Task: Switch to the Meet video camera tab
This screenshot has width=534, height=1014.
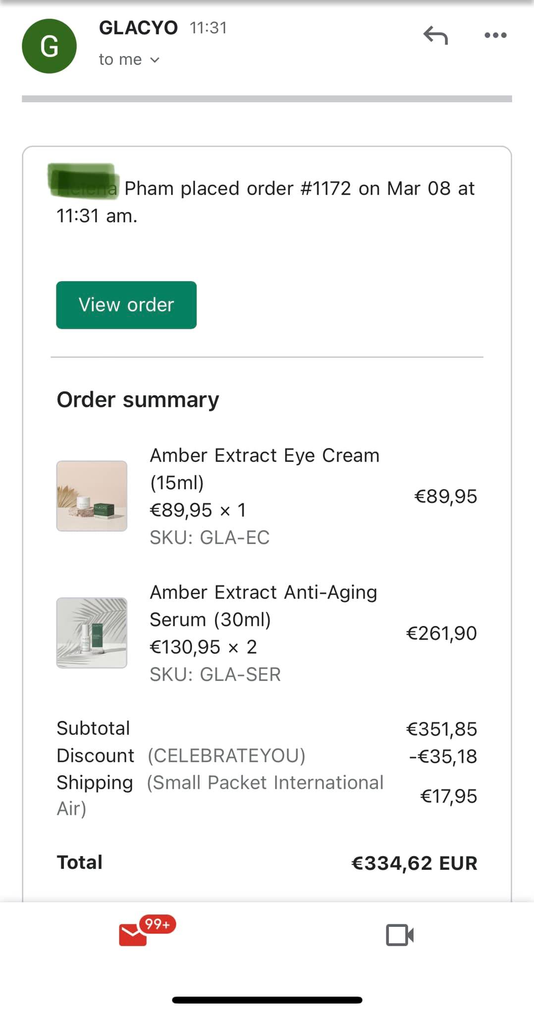Action: pos(400,935)
